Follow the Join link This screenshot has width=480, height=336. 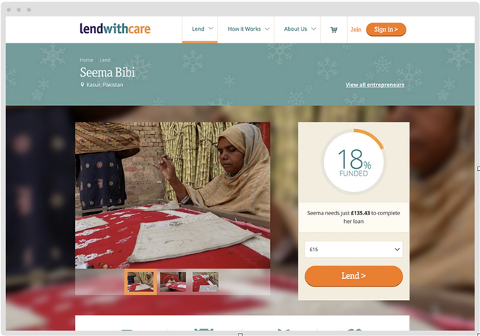(355, 29)
